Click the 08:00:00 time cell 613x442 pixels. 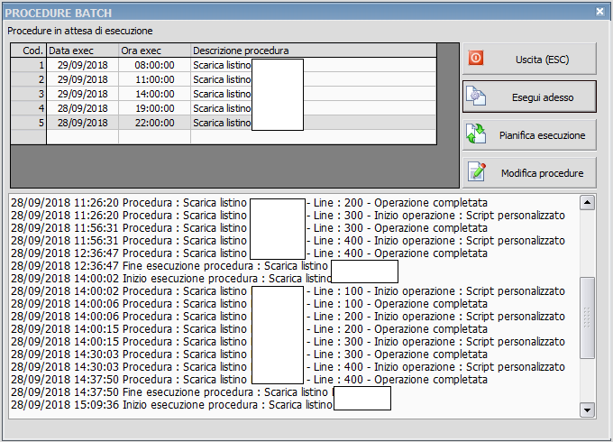155,65
